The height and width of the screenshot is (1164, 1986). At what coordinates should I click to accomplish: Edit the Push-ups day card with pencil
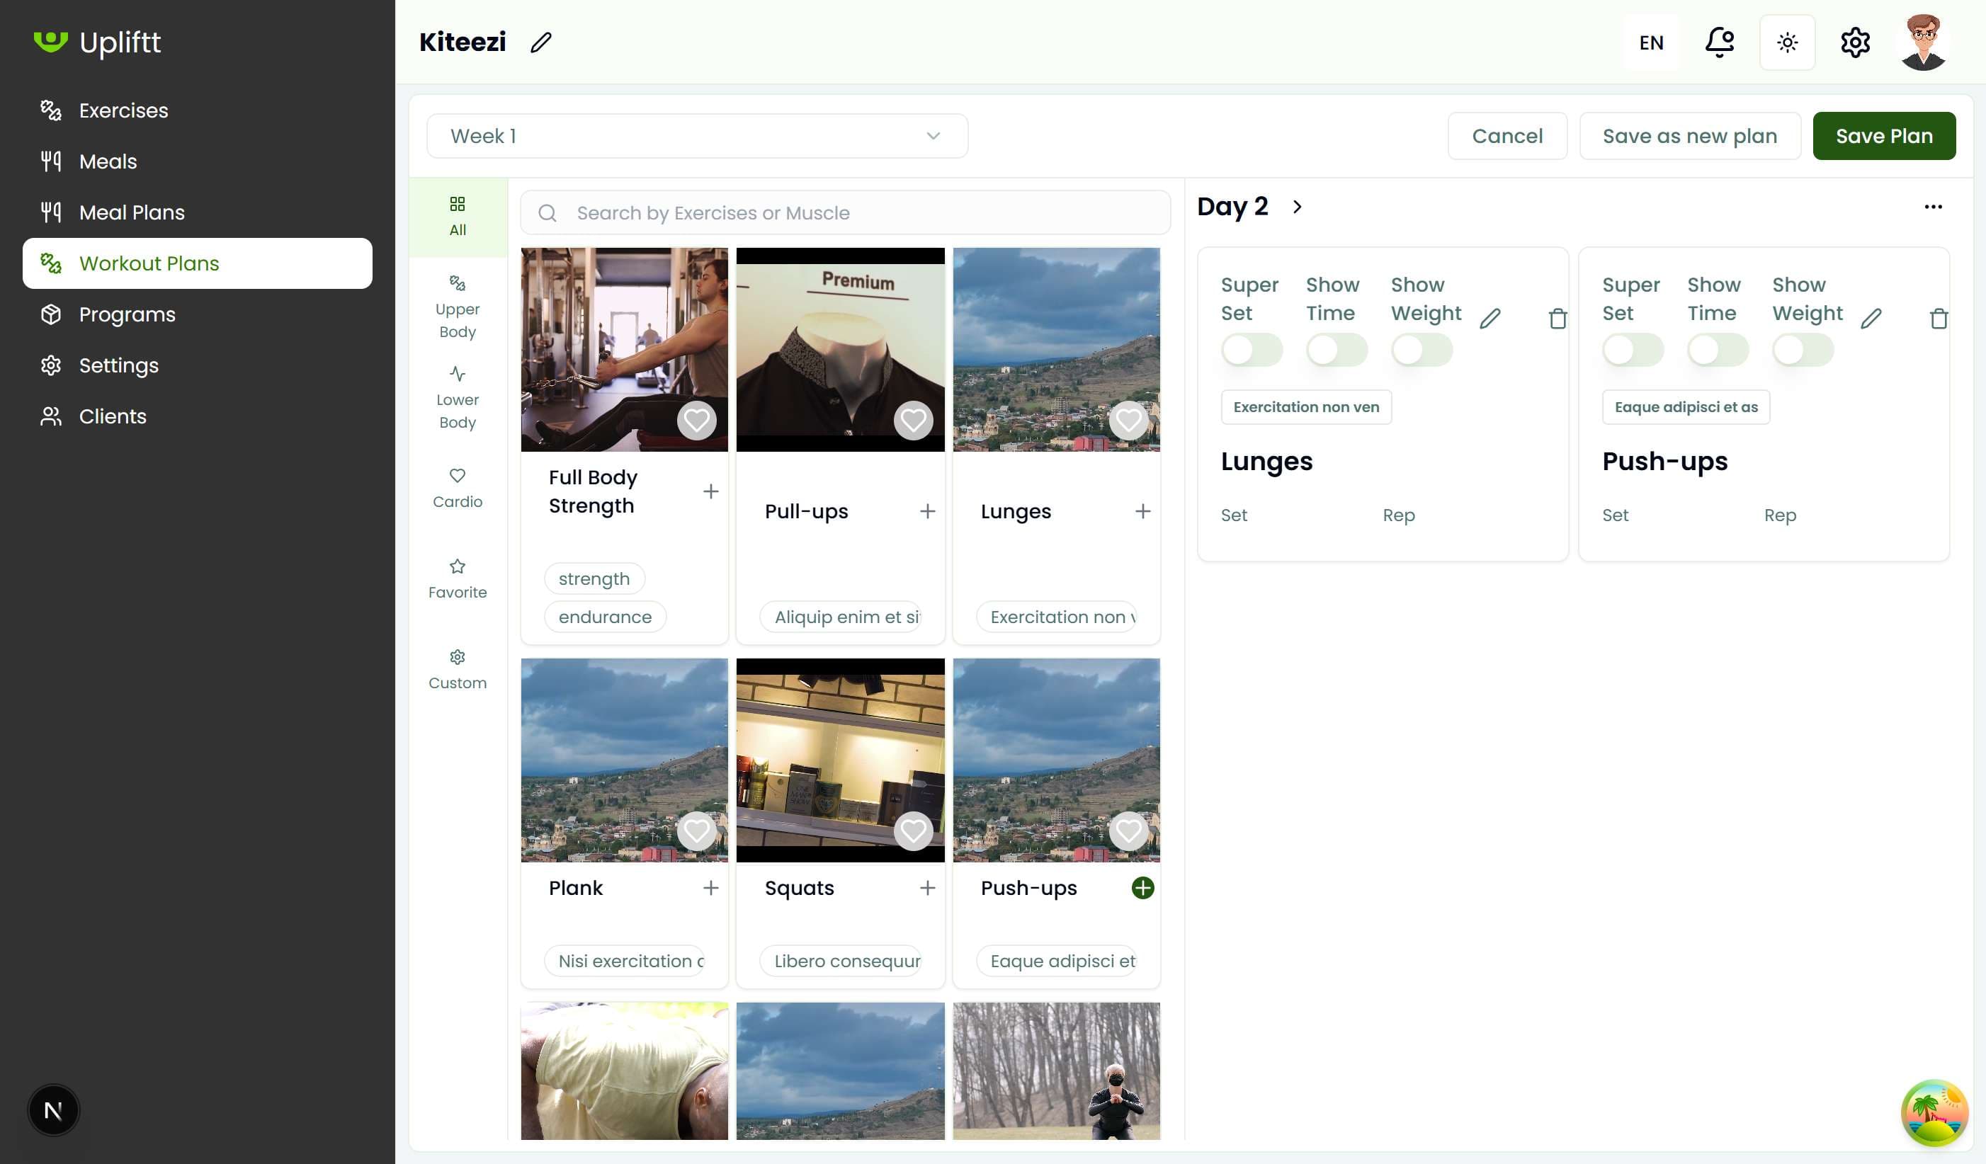pyautogui.click(x=1871, y=319)
